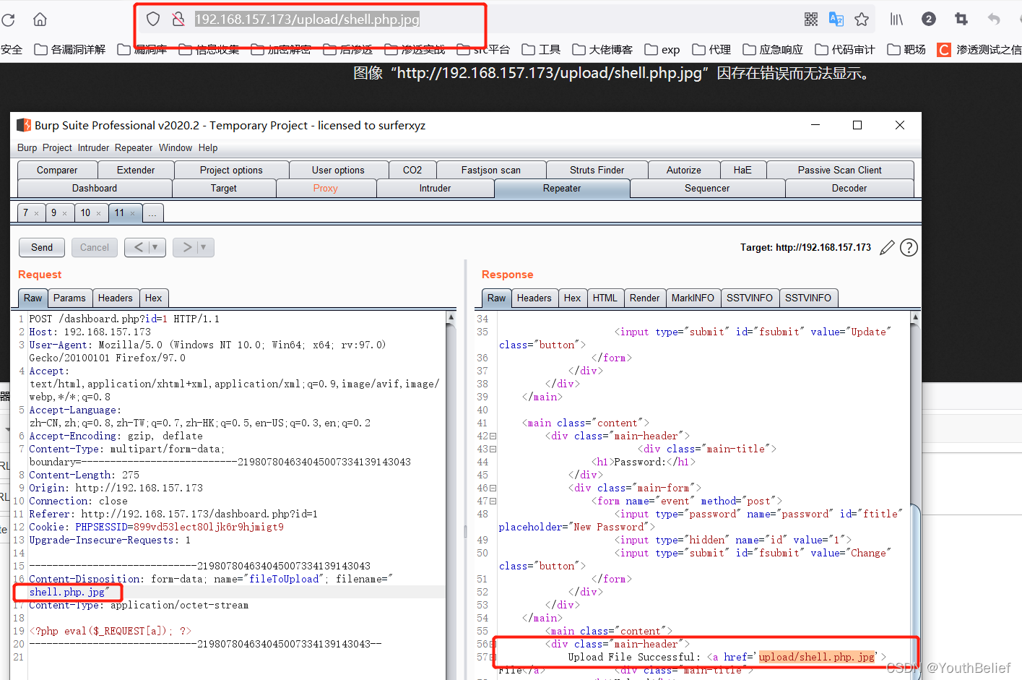This screenshot has width=1022, height=680.
Task: Open the 代码审计 bookmark folder
Action: tap(845, 49)
